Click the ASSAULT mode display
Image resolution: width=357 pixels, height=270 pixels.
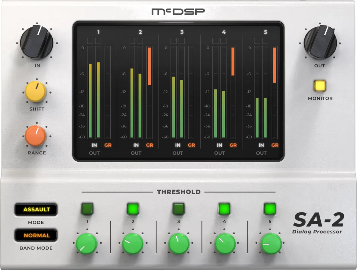tap(36, 209)
